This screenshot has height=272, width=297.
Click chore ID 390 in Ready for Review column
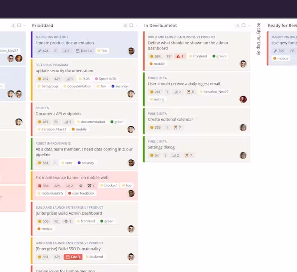(279, 51)
